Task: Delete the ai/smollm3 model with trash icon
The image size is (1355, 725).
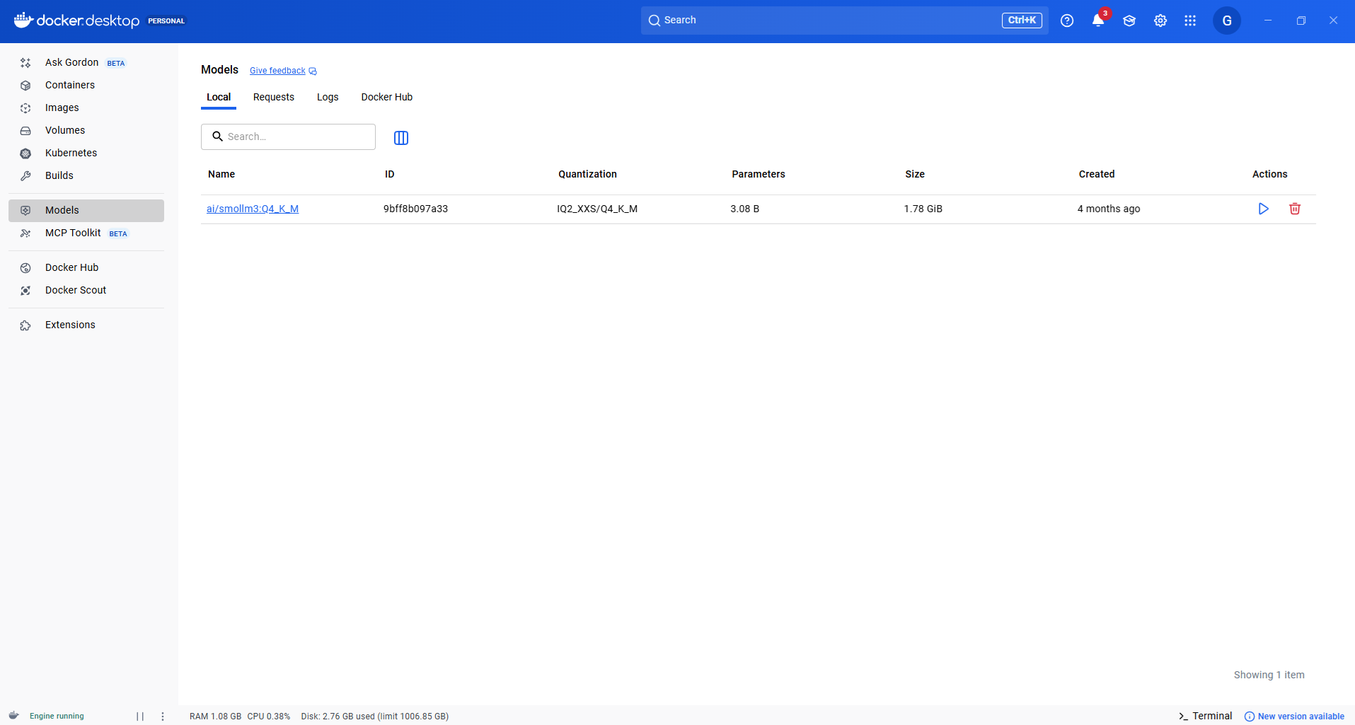Action: [1295, 209]
